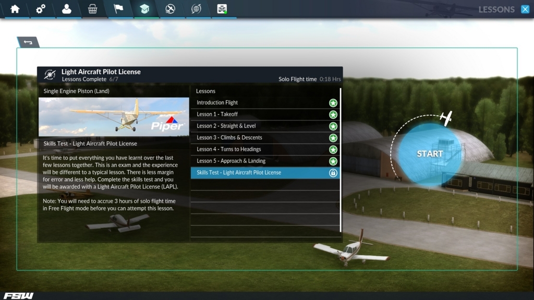Open the multiplayer globe icon
This screenshot has width=534, height=300.
[196, 9]
